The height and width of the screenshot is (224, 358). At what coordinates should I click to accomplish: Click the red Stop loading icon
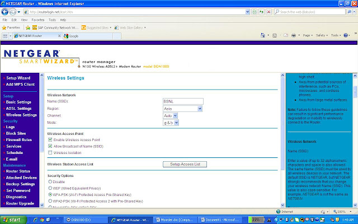[x=268, y=12]
